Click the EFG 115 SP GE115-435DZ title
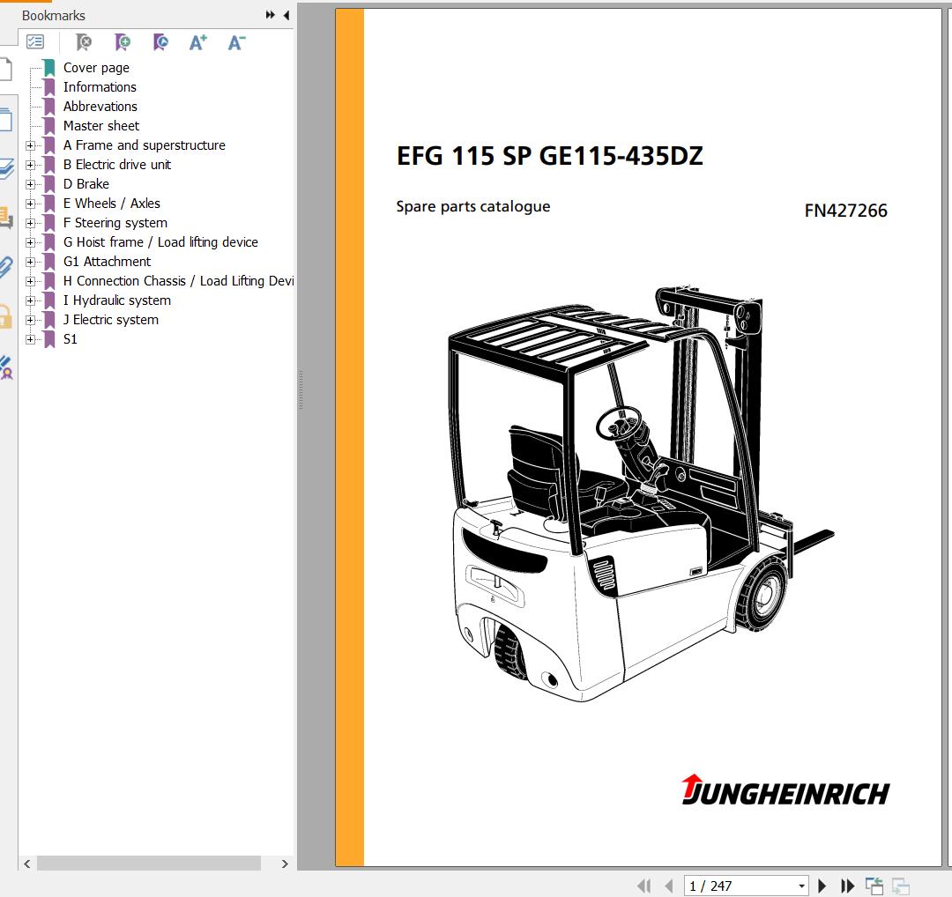The width and height of the screenshot is (952, 897). [549, 156]
